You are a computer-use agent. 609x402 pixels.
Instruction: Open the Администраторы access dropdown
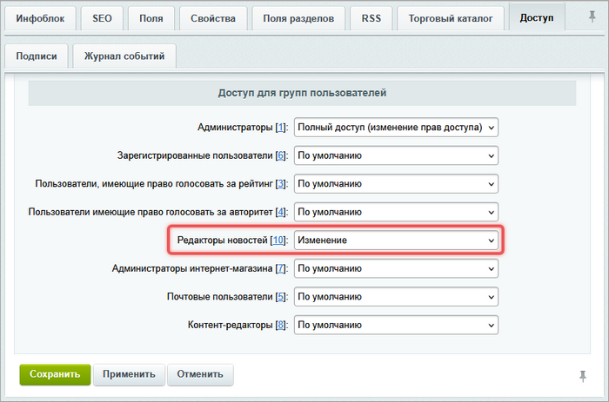pos(396,128)
